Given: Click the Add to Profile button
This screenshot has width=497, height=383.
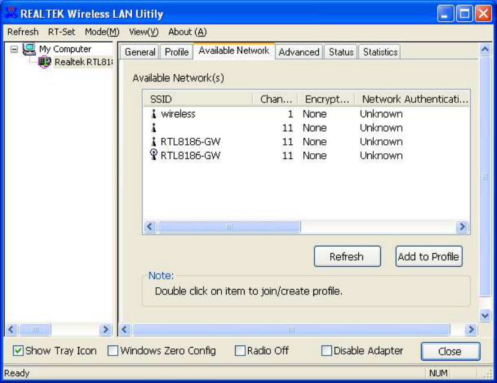Looking at the screenshot, I should pos(429,256).
